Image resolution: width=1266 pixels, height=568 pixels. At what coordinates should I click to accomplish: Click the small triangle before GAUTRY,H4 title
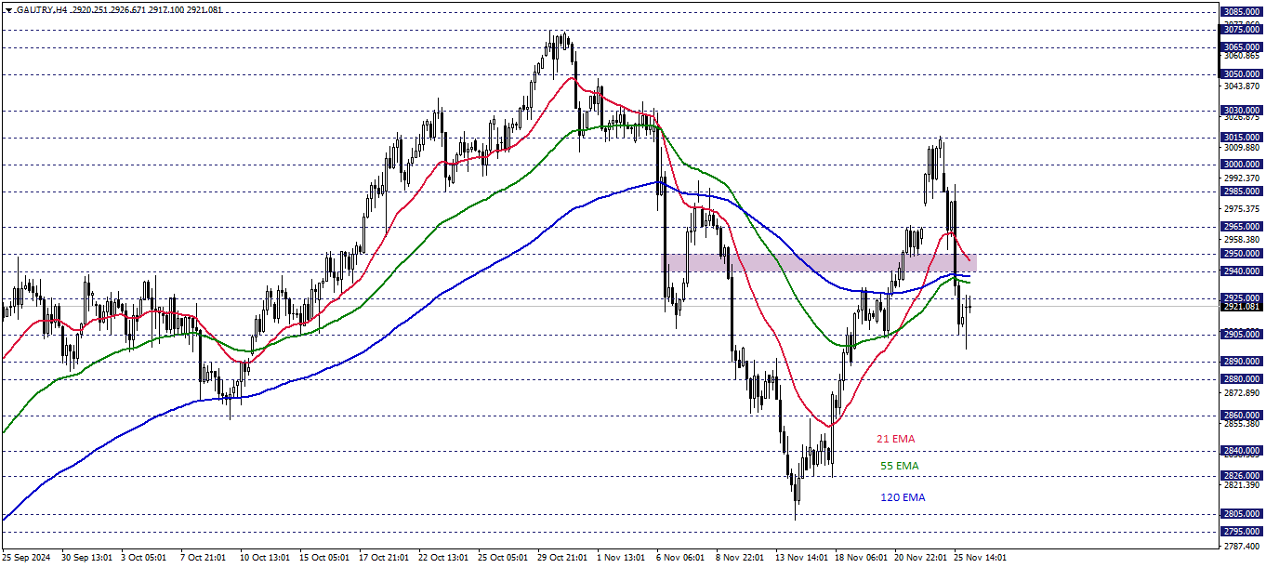pos(7,9)
